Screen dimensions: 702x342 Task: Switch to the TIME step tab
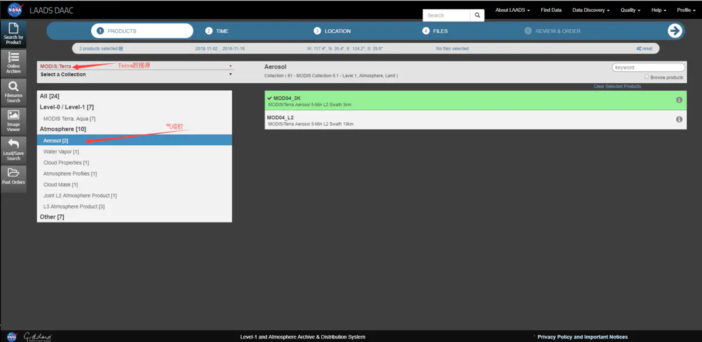tap(217, 31)
